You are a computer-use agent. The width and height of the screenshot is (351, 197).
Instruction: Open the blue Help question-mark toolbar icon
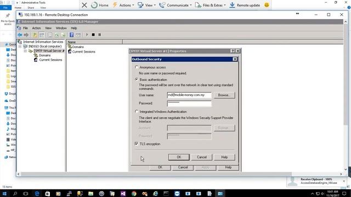tap(71, 35)
